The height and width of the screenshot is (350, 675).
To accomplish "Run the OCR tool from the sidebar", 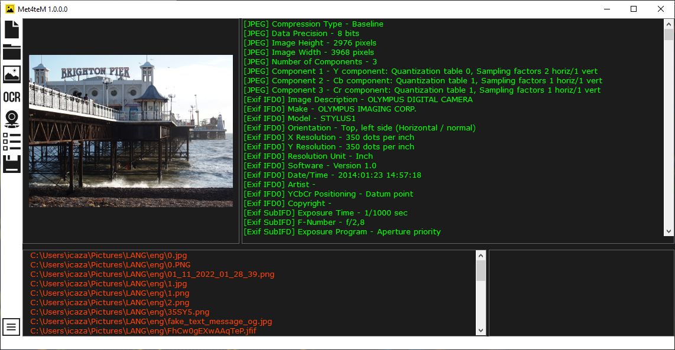I will [12, 97].
